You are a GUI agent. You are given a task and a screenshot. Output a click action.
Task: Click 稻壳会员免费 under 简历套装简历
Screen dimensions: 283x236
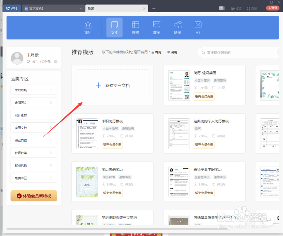[112, 193]
